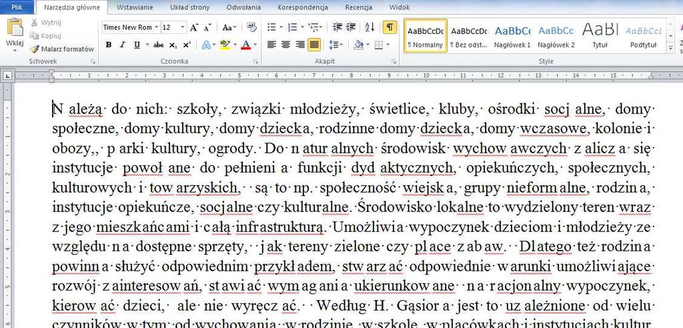Switch to the Odwołania tab
The image size is (683, 328).
tap(243, 7)
